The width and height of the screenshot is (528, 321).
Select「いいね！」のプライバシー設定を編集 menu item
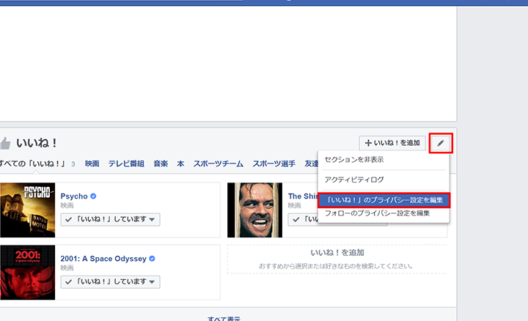[x=384, y=199]
